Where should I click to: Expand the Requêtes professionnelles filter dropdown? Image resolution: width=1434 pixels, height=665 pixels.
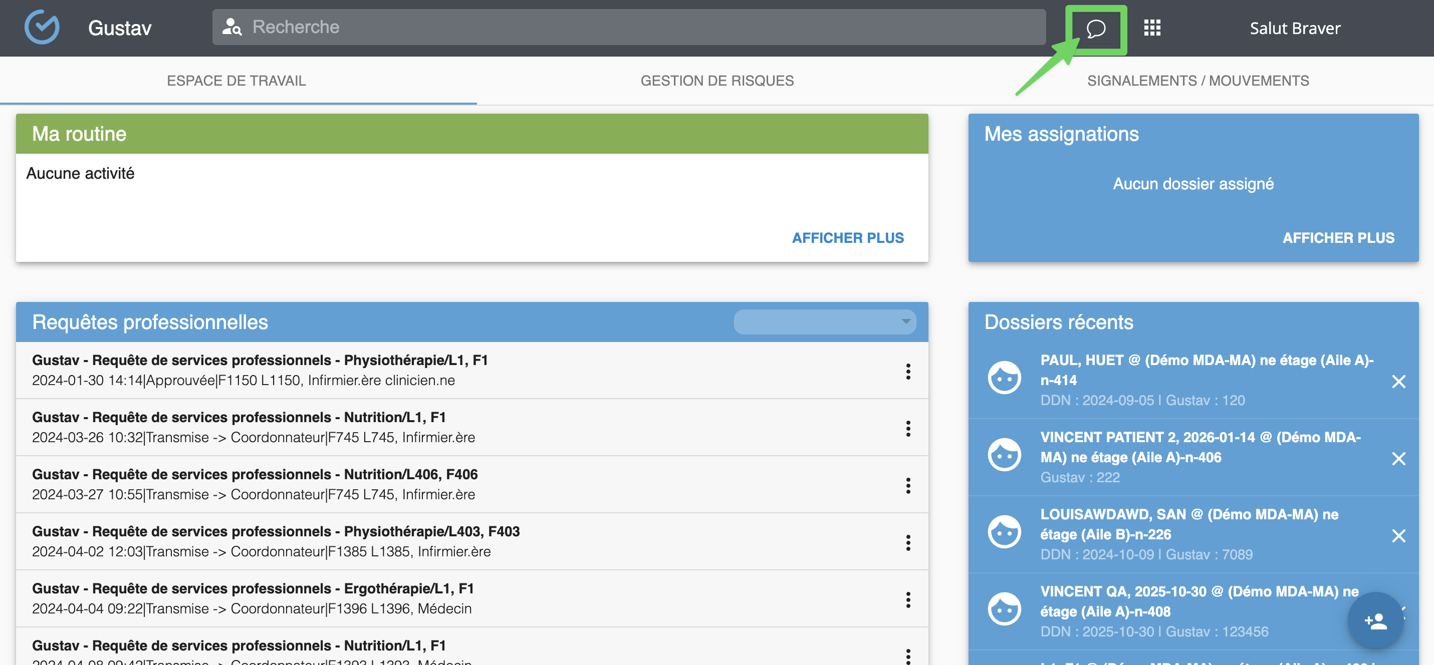tap(824, 321)
